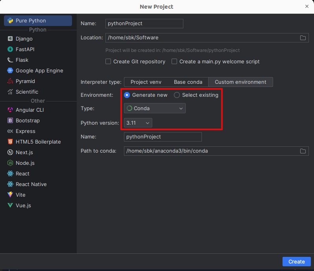This screenshot has height=271, width=314.
Task: Tick Create a main.py welcome script
Action: (174, 62)
